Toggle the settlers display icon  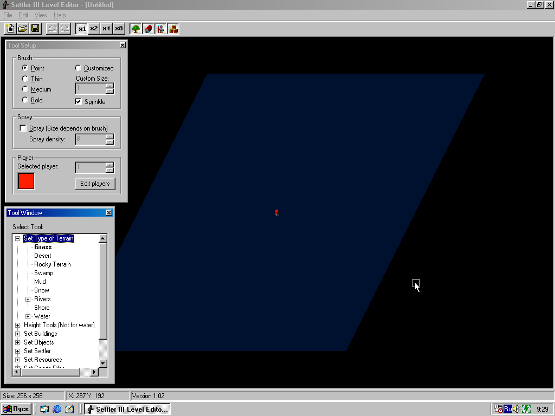pos(161,29)
